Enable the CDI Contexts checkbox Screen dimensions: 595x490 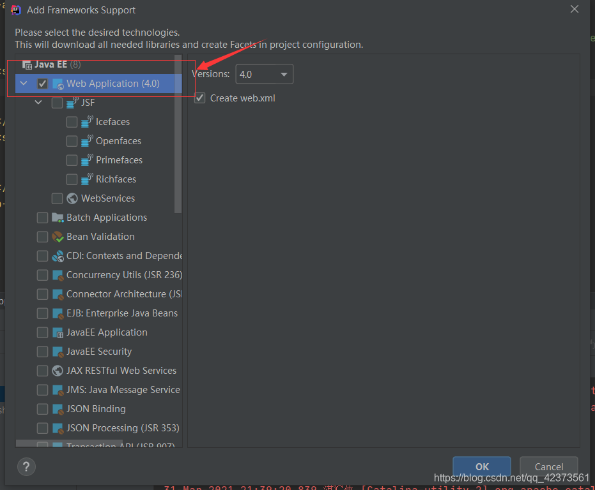coord(42,256)
